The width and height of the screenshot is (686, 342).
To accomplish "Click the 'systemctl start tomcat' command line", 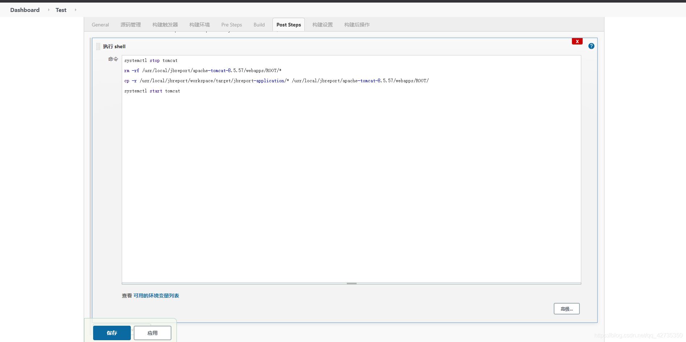I will click(x=152, y=91).
